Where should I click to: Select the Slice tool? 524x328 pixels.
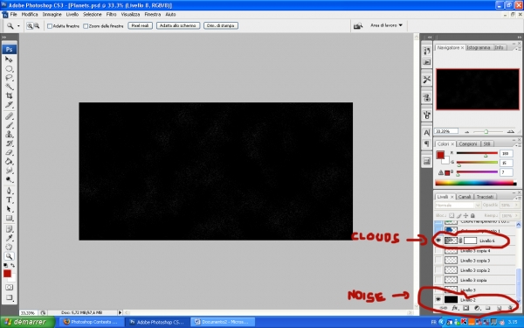point(9,105)
